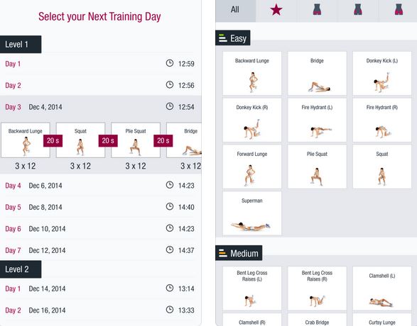Select the star favorites tab
The image size is (417, 326).
tap(276, 10)
